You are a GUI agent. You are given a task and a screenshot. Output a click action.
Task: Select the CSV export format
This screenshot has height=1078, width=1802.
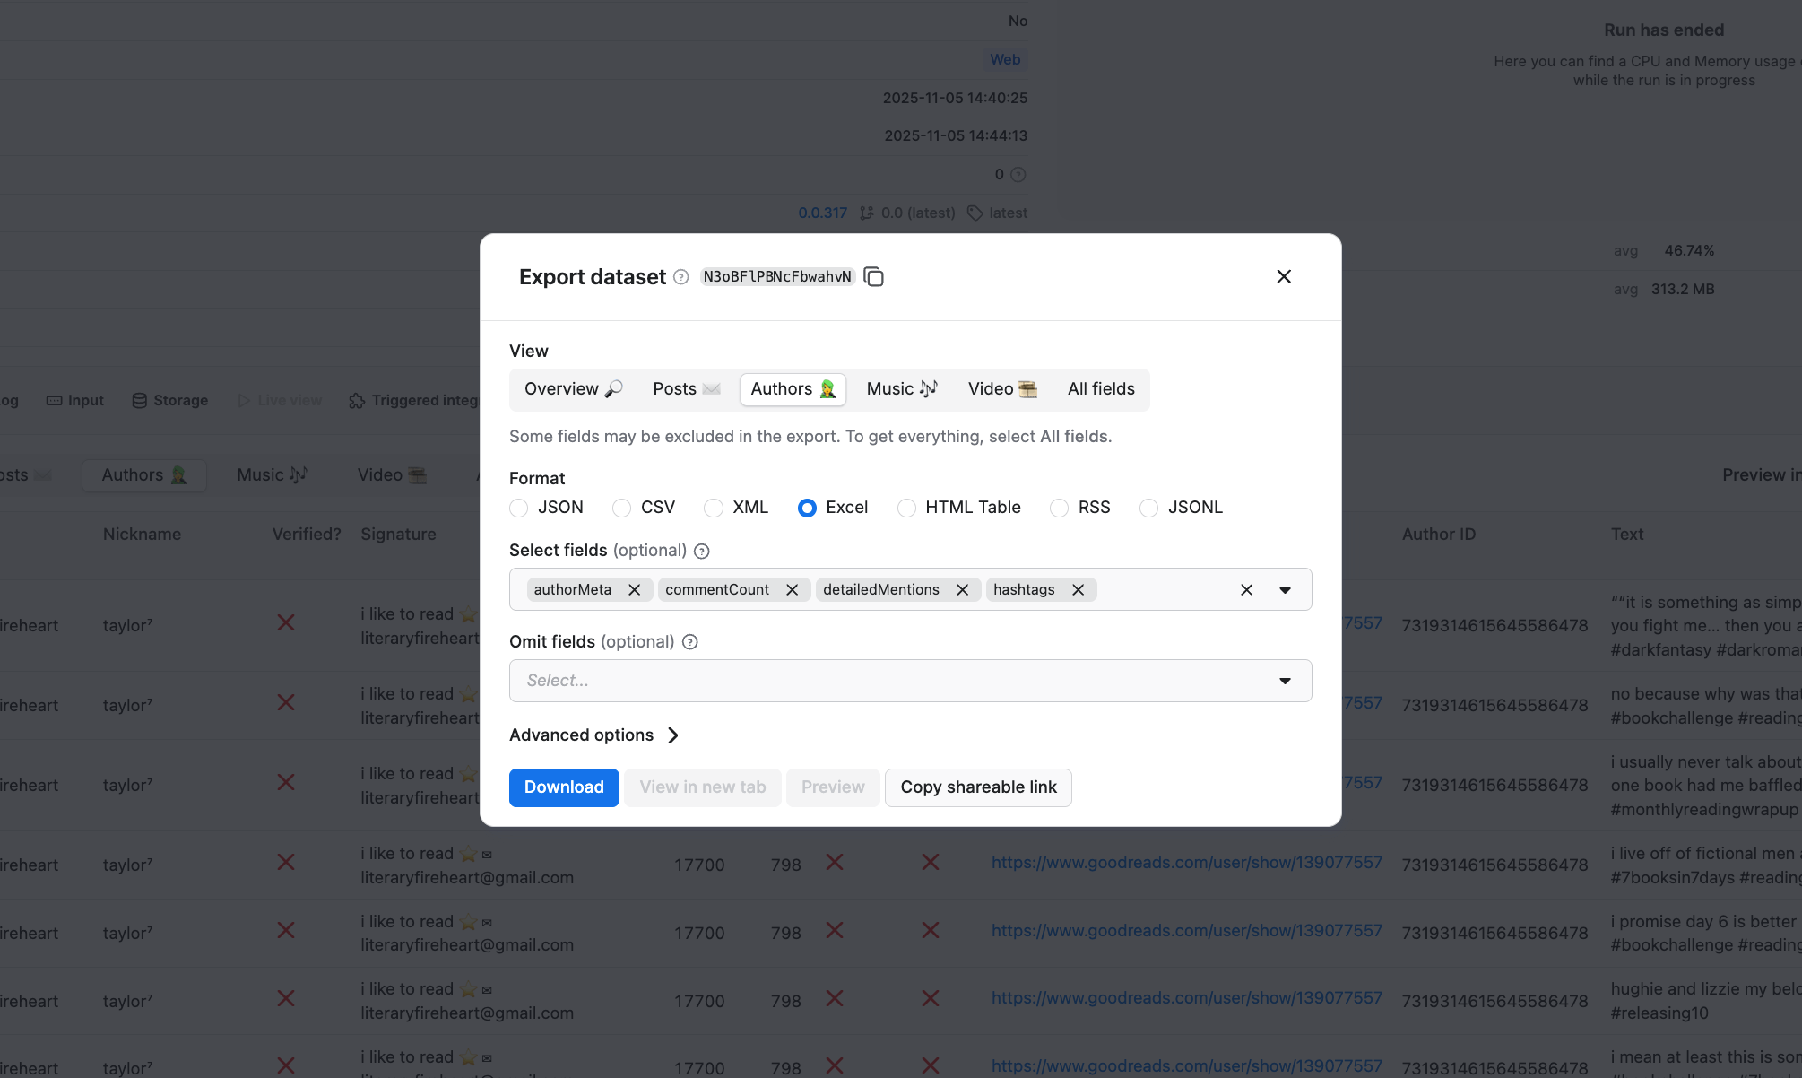[621, 508]
